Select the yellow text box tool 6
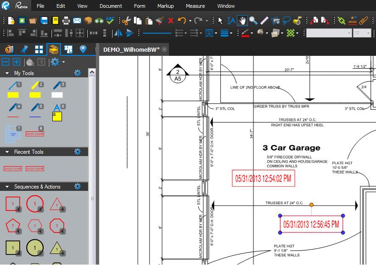Image resolution: width=376 pixels, height=265 pixels. [x=57, y=113]
